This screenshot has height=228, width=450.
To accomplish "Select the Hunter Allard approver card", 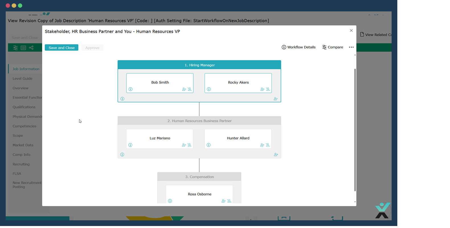I will coord(238,138).
